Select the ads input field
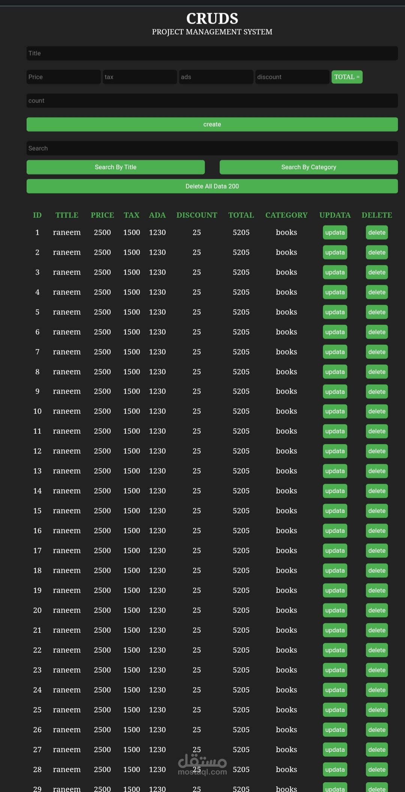This screenshot has height=792, width=405. coord(216,77)
